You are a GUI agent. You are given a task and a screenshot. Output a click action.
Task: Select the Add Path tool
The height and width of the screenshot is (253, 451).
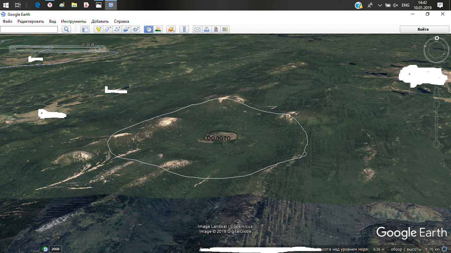[x=117, y=29]
